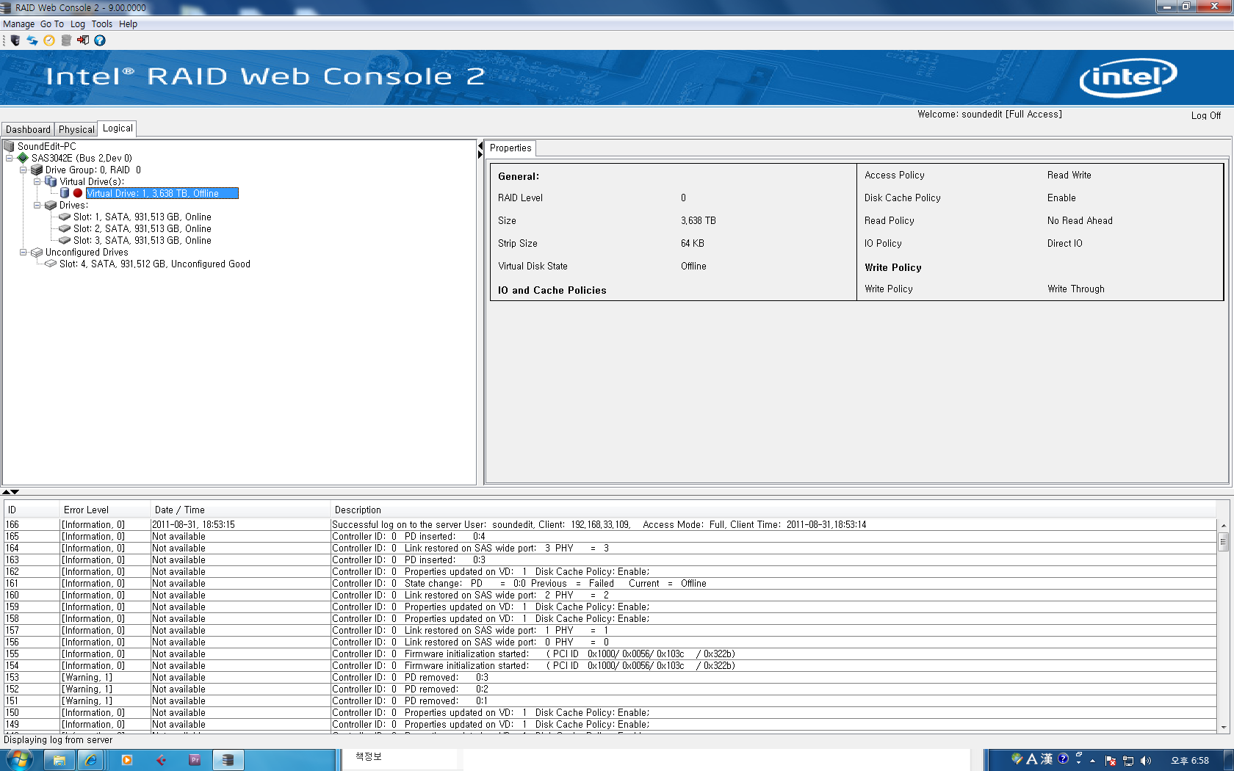The width and height of the screenshot is (1234, 771).
Task: Open the Tools menu
Action: pos(102,24)
